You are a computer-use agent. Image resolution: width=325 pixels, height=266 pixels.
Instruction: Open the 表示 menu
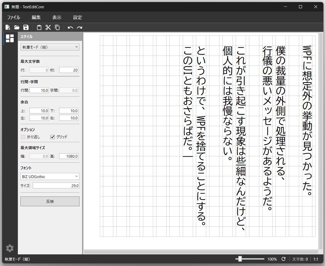pos(57,17)
